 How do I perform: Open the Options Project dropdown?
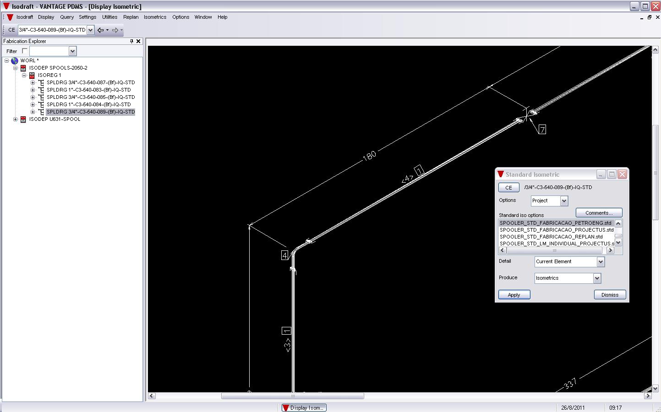click(x=564, y=201)
